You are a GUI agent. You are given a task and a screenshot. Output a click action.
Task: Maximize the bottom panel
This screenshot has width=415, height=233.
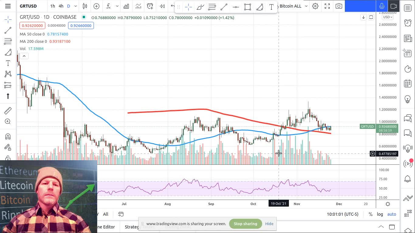pos(392,227)
